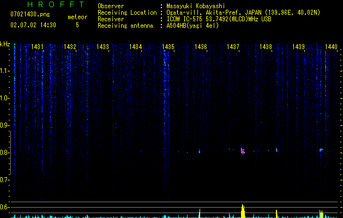Click the 0.7 frequency axis label

[x=4, y=180]
